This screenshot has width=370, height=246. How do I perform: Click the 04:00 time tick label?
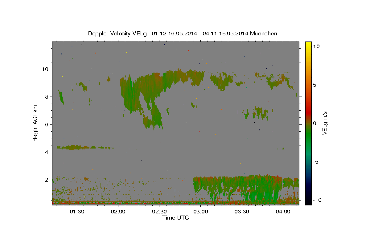pyautogui.click(x=283, y=212)
